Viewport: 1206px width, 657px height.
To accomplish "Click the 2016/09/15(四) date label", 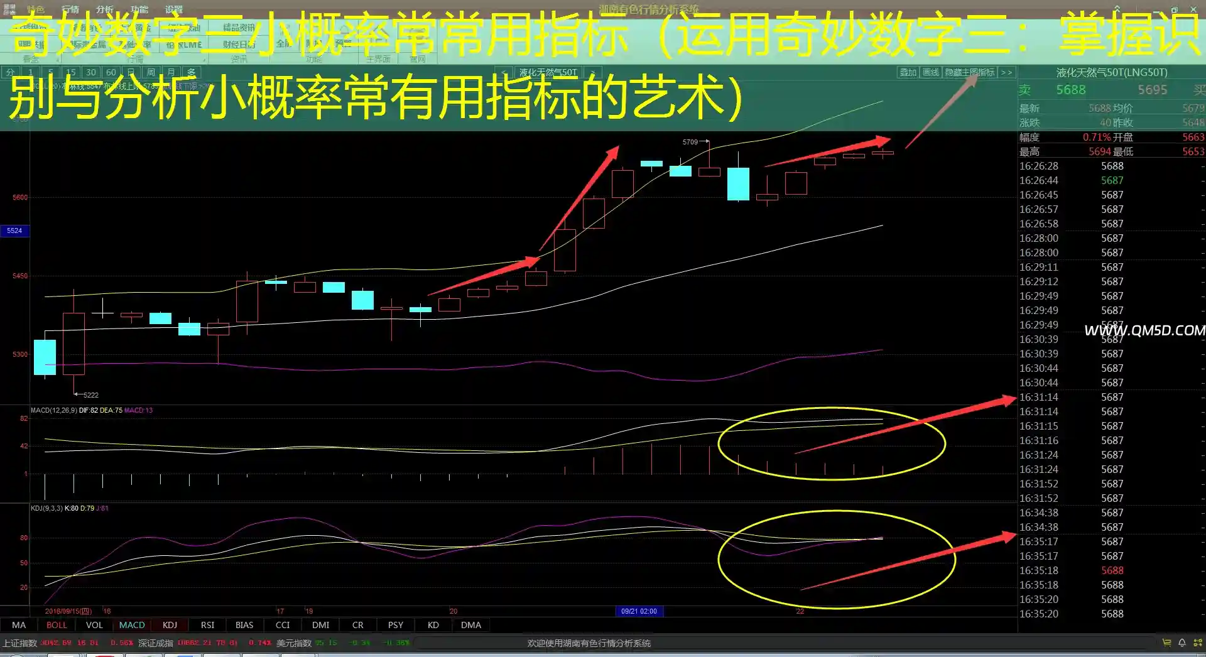I will point(68,611).
